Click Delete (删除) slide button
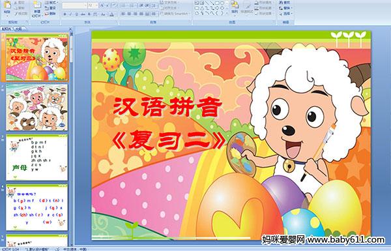391x251 pixels. (51, 14)
